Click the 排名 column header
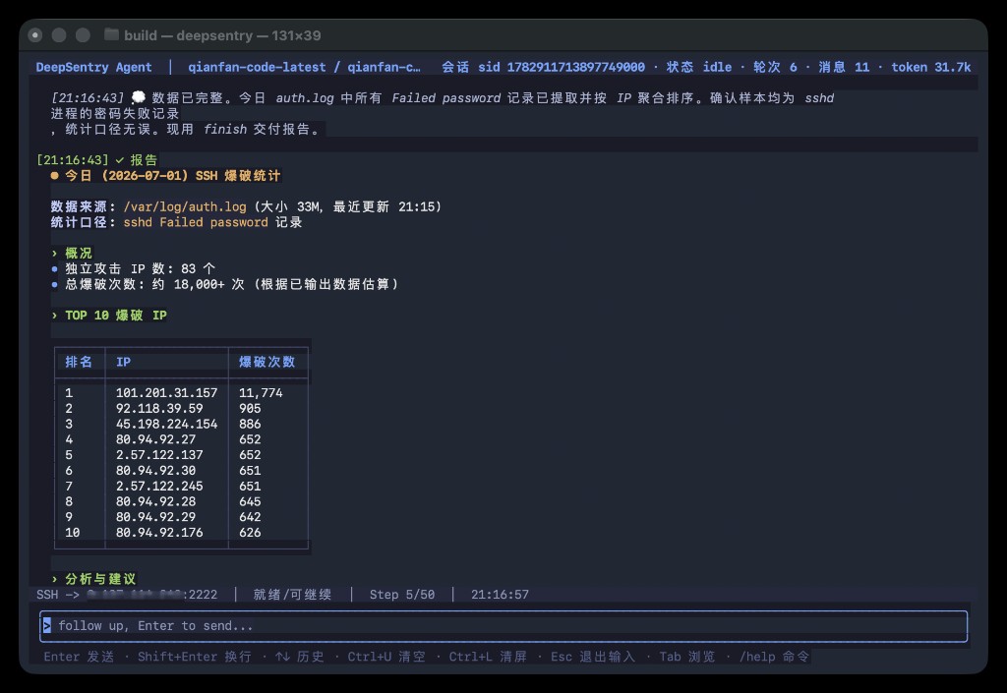 pos(79,362)
